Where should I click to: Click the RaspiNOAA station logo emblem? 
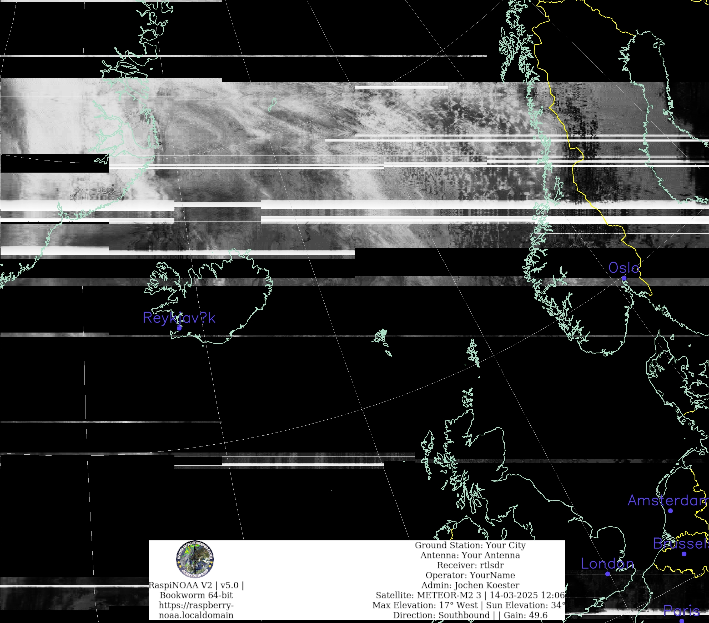coord(195,559)
